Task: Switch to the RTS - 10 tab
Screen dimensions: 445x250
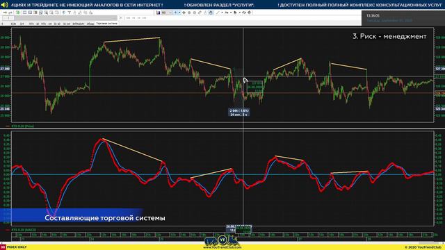Action: click(x=34, y=24)
